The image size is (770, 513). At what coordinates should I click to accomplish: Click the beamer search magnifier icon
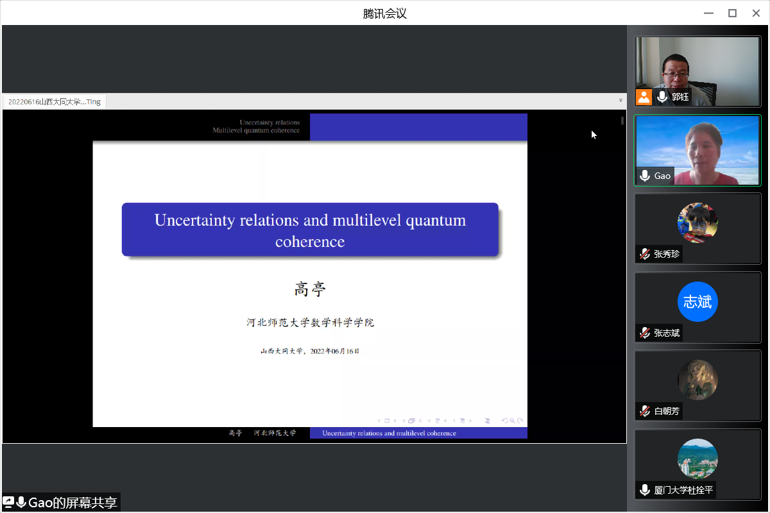[x=511, y=421]
